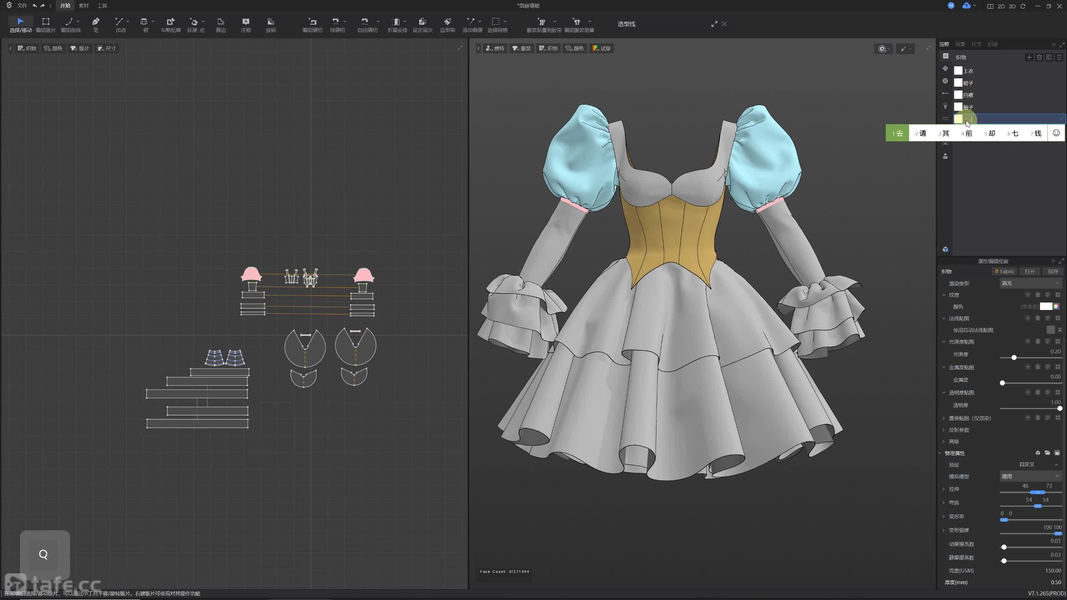Open the 预设 自定义 preset dropdown

pyautogui.click(x=1038, y=464)
